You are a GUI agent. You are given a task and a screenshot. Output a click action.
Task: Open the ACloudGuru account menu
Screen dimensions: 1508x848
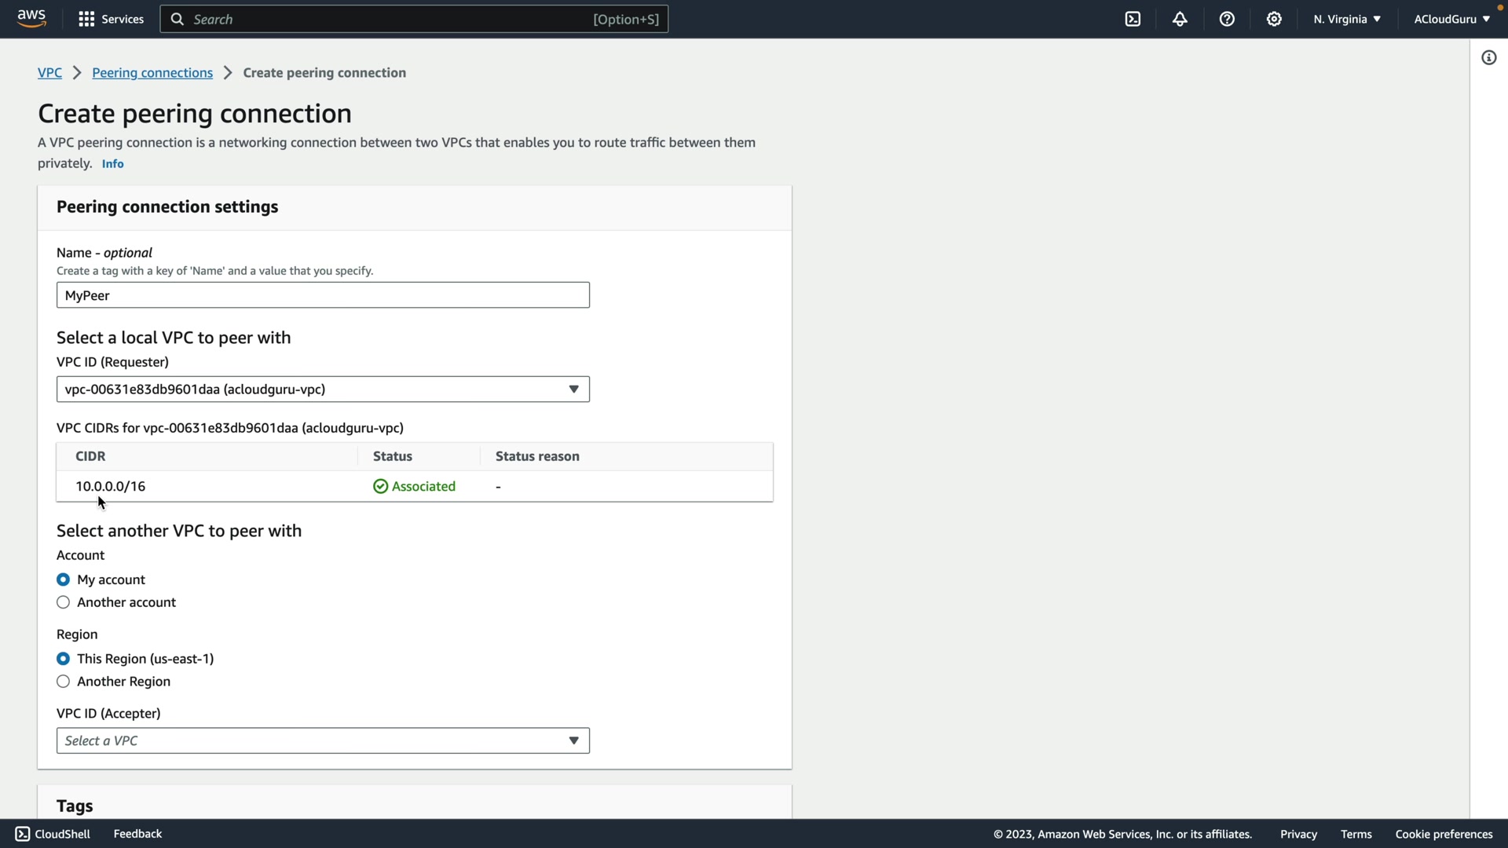coord(1451,19)
